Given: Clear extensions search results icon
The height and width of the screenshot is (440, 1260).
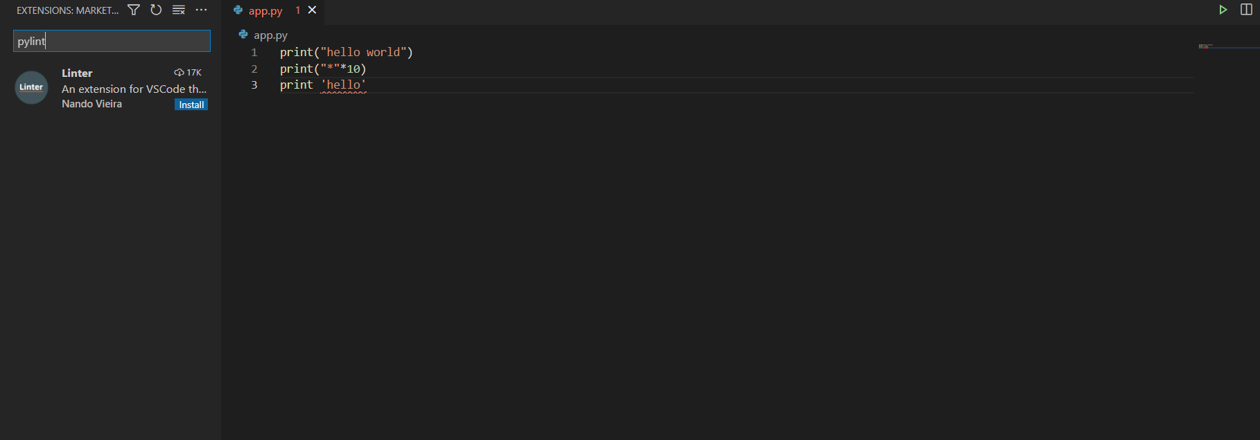Looking at the screenshot, I should point(179,10).
